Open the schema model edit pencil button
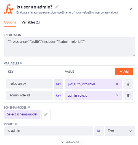This screenshot has height=145, width=138. pyautogui.click(x=46, y=114)
